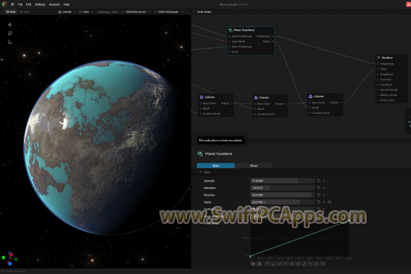Image resolution: width=411 pixels, height=274 pixels.
Task: Reset the Scale value
Action: [319, 202]
